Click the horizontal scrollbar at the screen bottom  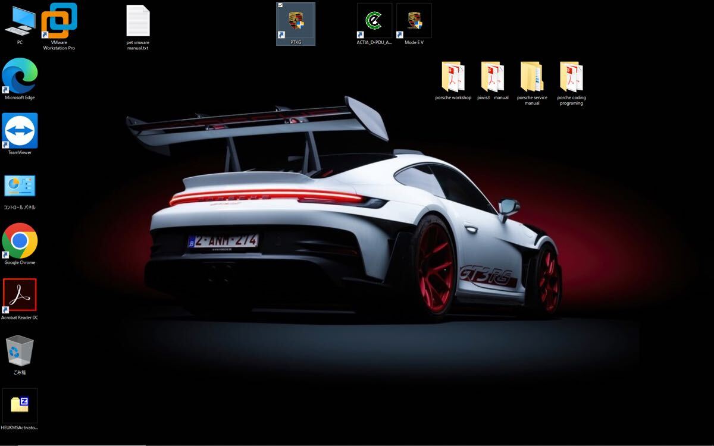pos(83,444)
